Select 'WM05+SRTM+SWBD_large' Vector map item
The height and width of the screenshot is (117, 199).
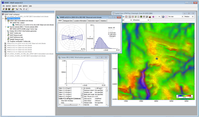click(x=25, y=29)
